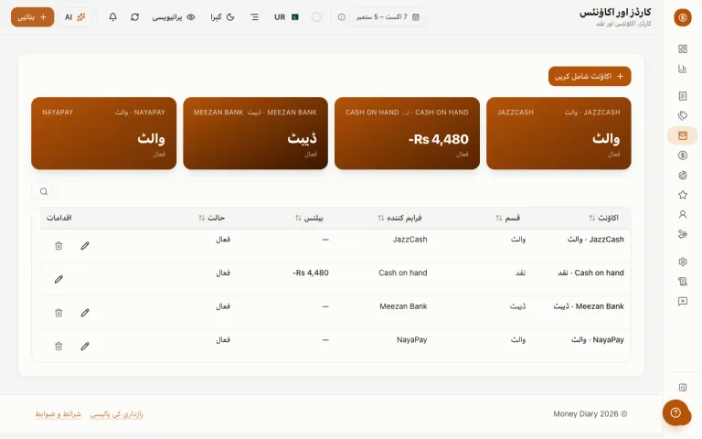702x439 pixels.
Task: Open the UR language selector
Action: (x=286, y=17)
